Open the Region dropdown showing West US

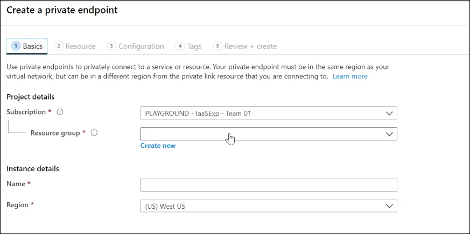[x=268, y=207]
